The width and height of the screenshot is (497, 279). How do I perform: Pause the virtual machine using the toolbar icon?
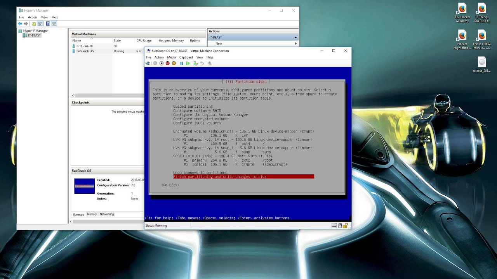[x=182, y=63]
